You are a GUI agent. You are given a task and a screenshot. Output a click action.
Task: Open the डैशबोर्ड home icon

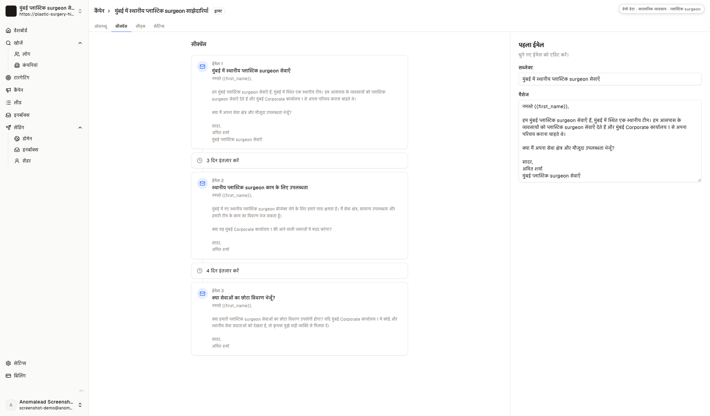pos(8,31)
